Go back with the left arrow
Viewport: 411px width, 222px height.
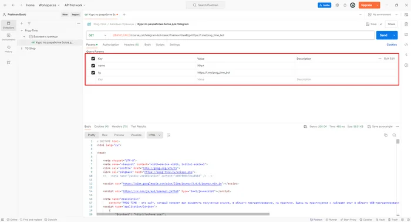tap(13, 5)
